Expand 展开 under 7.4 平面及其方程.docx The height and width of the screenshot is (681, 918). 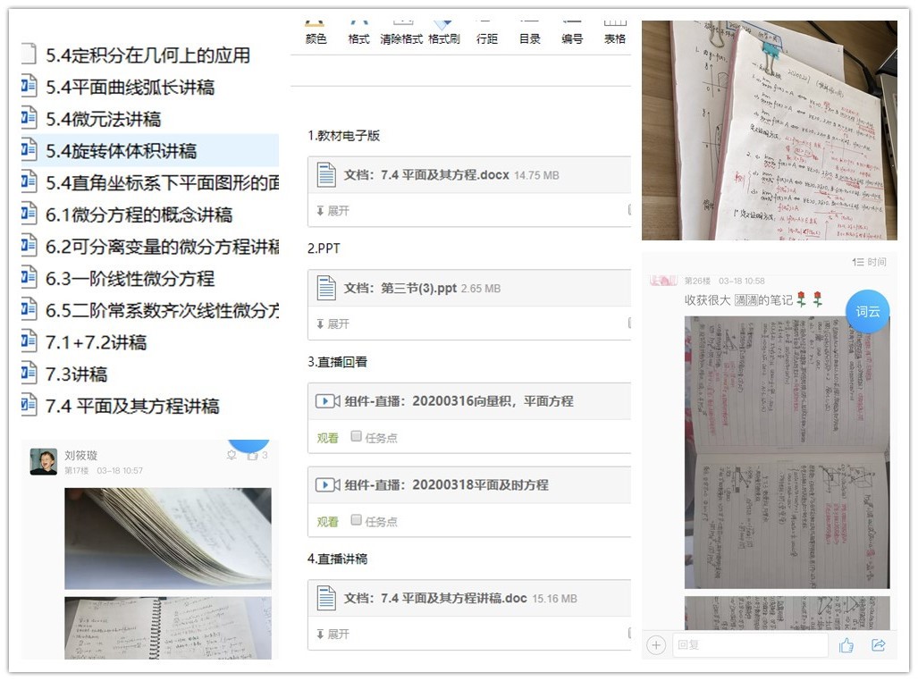point(333,211)
